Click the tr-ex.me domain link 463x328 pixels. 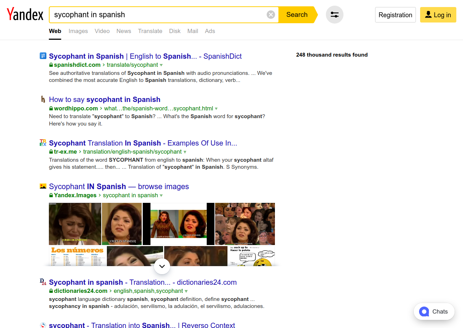coord(65,152)
